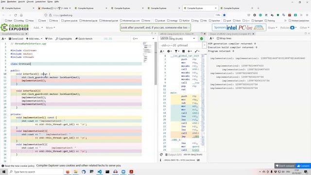Open Visual Studio Code from the taskbar

pos(100,172)
